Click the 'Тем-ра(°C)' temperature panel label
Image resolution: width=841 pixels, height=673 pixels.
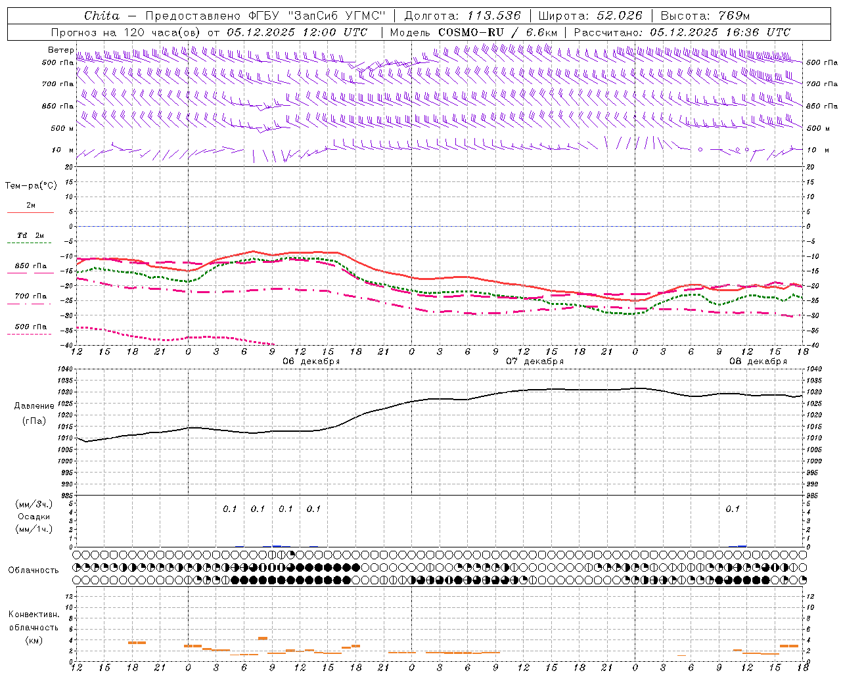pos(31,186)
